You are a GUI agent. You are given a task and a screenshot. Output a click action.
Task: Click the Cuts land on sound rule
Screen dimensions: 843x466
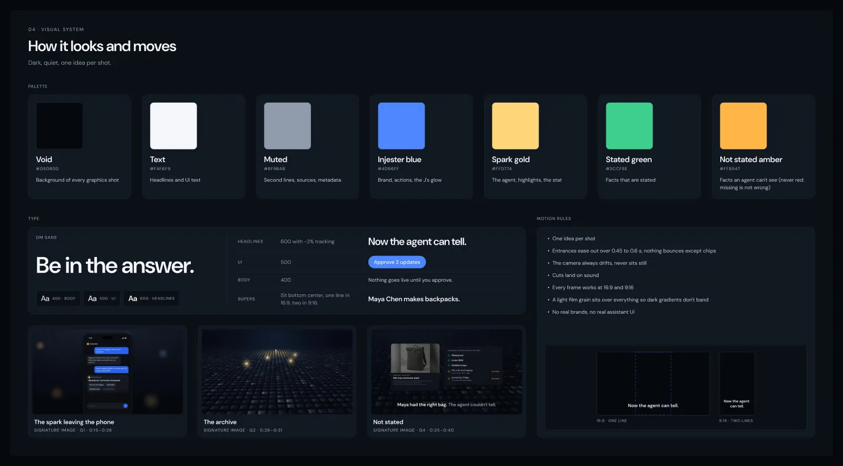575,275
